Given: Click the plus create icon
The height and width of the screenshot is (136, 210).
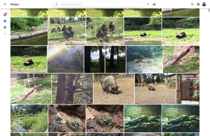Looking at the screenshot, I should (x=148, y=4).
